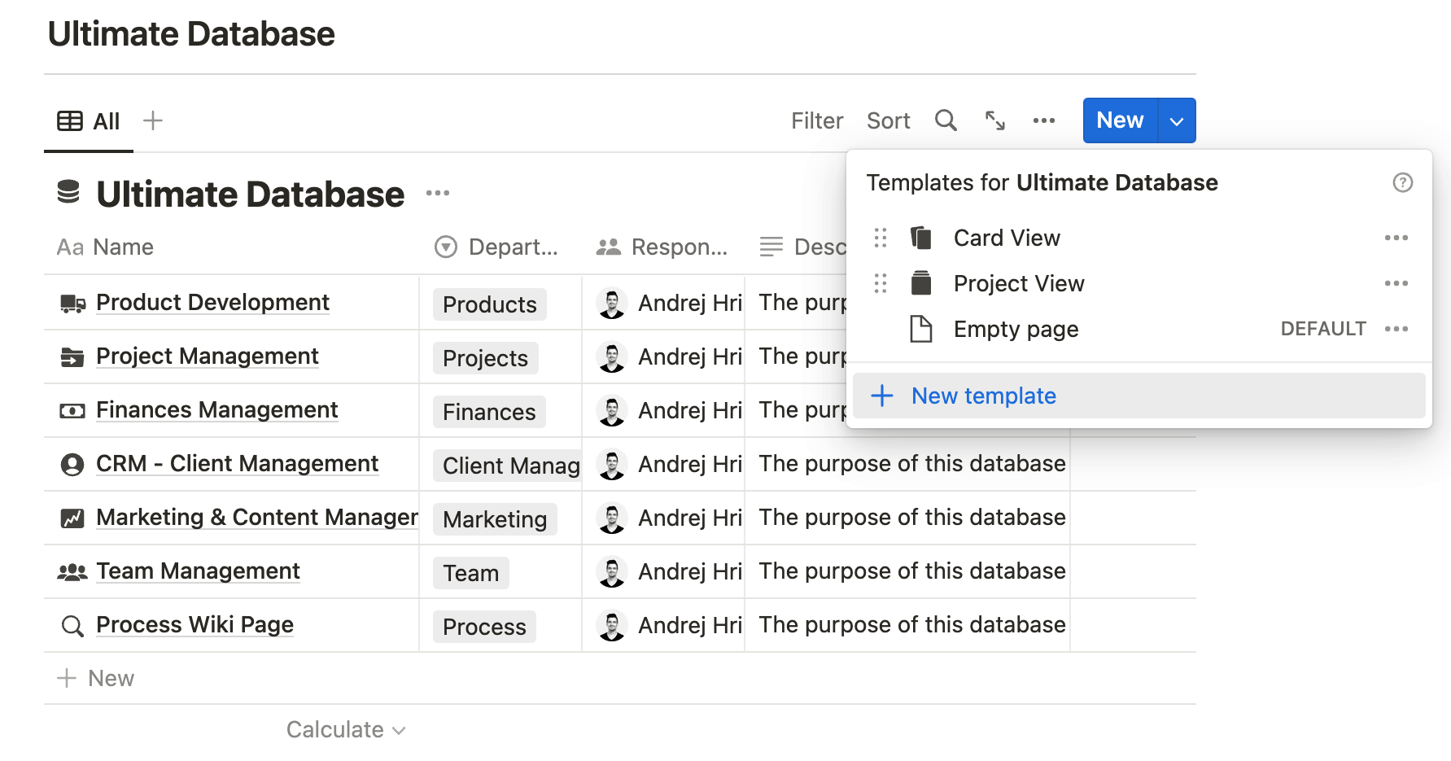Screen dimensions: 1451x761
Task: Create a New template
Action: tap(983, 396)
